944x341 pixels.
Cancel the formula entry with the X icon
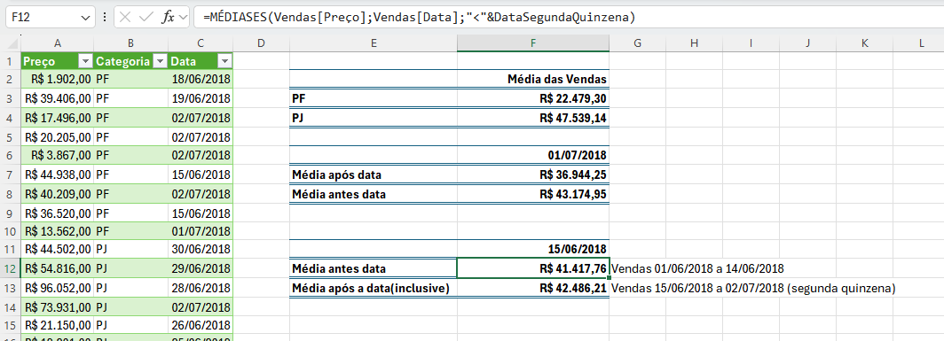[124, 18]
